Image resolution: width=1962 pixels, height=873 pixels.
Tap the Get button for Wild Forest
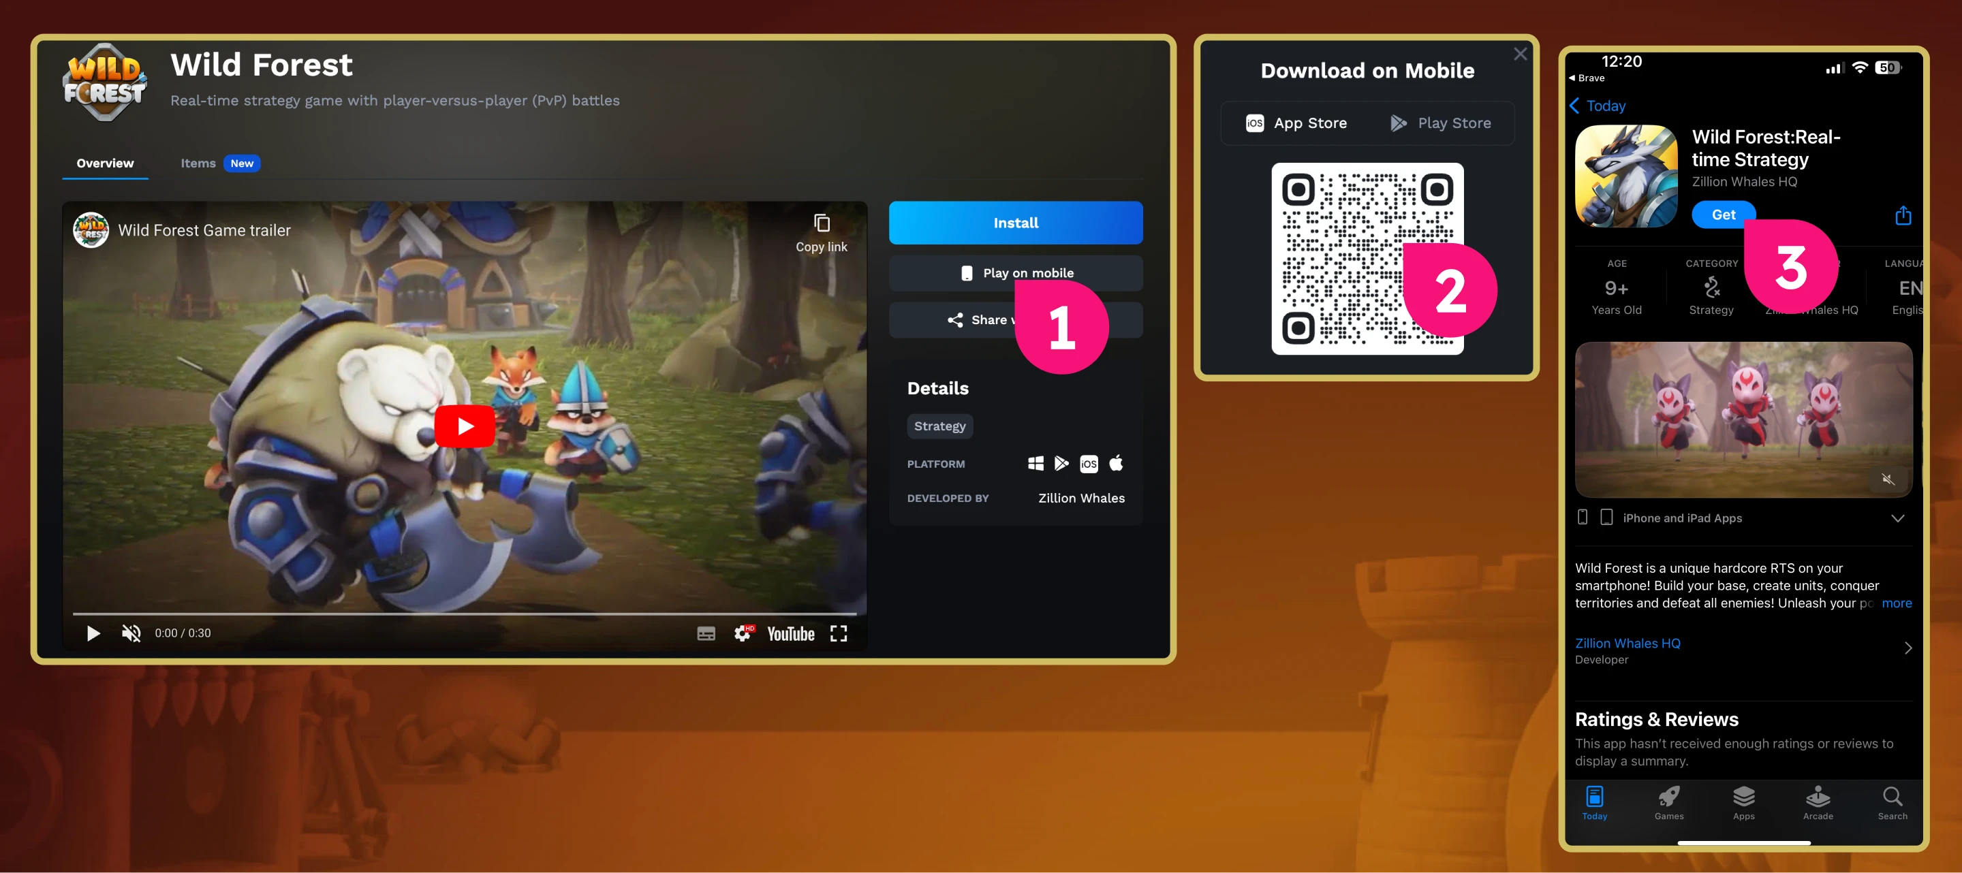[x=1723, y=215]
